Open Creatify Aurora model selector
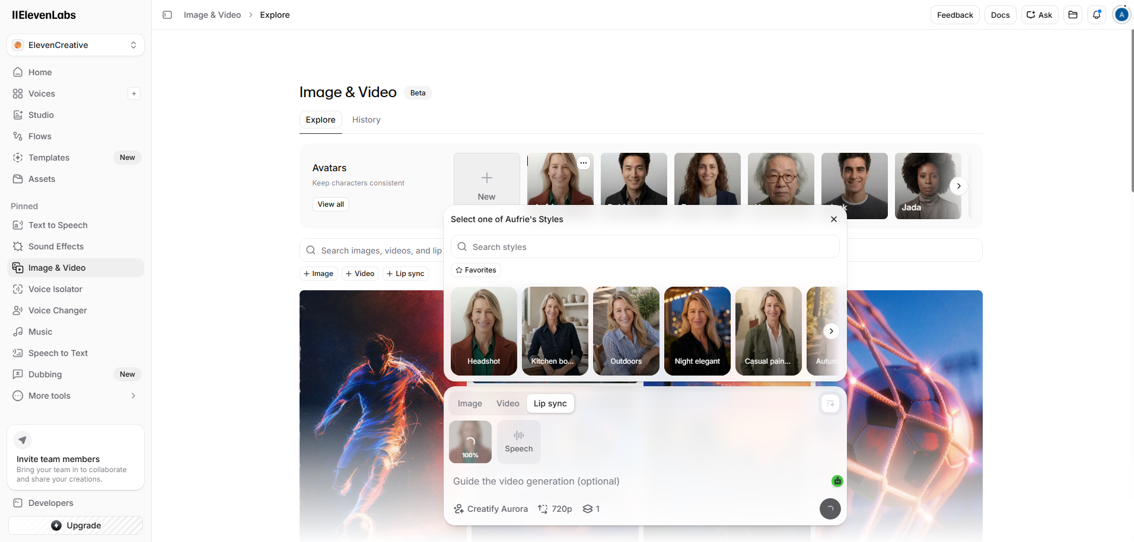 [x=491, y=509]
